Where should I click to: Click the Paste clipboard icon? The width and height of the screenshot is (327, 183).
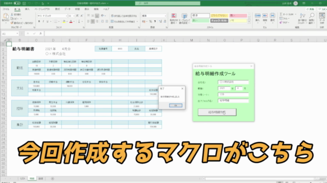(6, 16)
